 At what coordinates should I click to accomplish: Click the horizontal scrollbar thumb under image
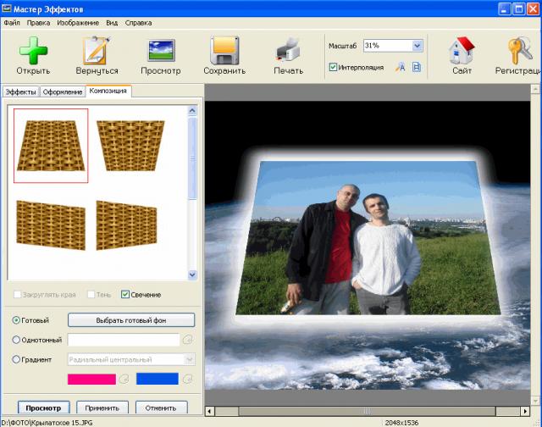[367, 411]
